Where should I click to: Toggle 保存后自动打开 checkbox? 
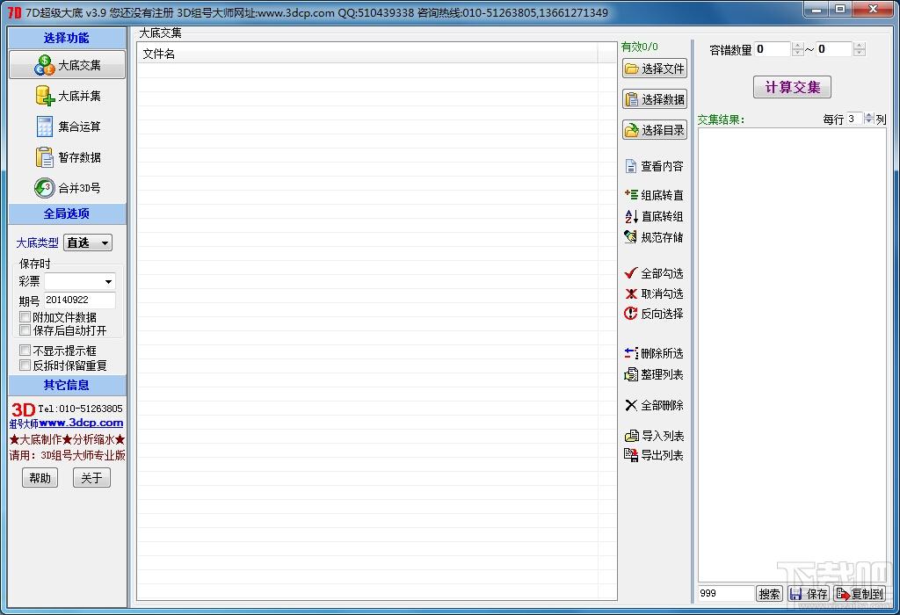coord(25,329)
